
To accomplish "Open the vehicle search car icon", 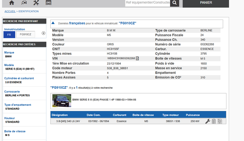I will point(24,3).
